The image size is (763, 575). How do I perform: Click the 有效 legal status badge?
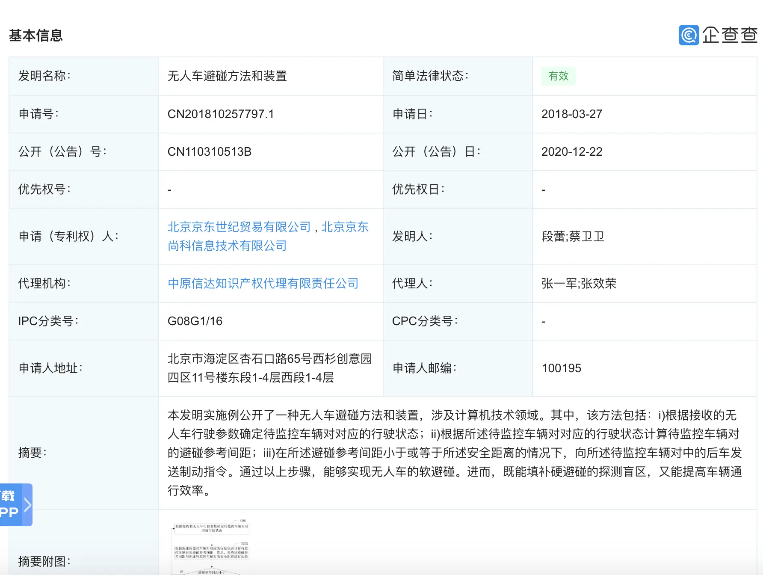(x=558, y=76)
